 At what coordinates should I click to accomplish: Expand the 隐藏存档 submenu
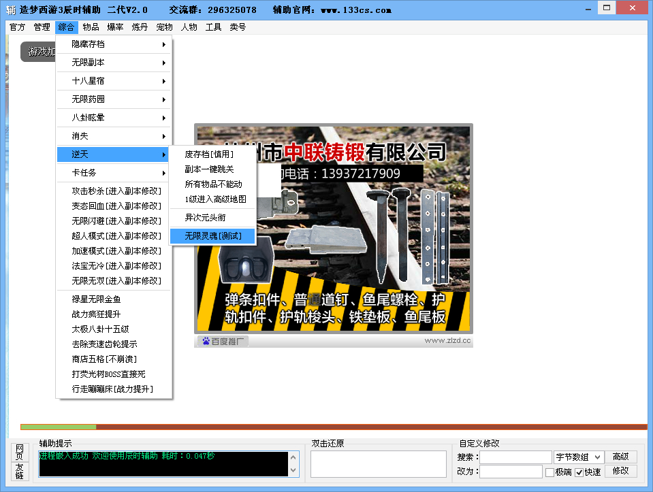pyautogui.click(x=114, y=44)
